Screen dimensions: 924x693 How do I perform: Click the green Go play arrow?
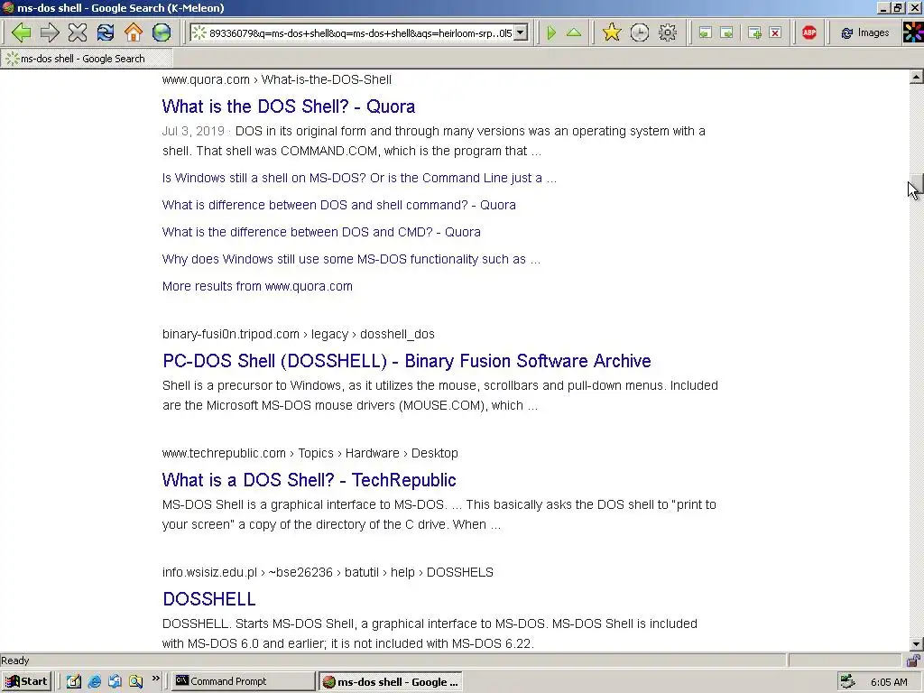[x=551, y=33]
